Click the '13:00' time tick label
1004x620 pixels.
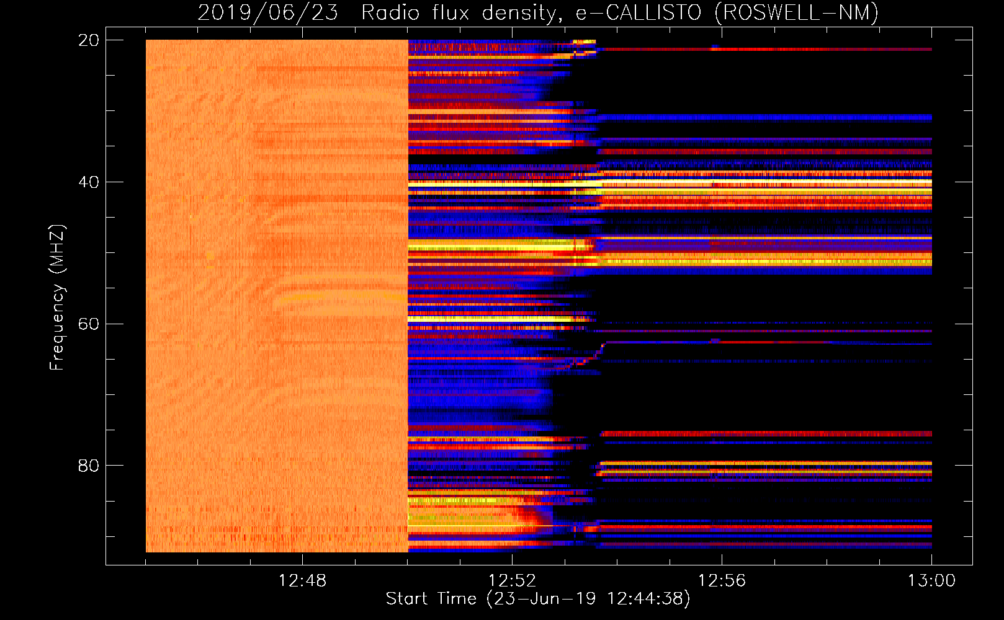[931, 581]
